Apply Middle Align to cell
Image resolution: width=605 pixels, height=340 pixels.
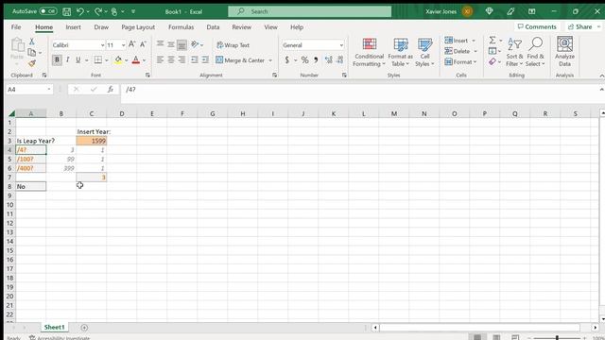click(x=171, y=44)
